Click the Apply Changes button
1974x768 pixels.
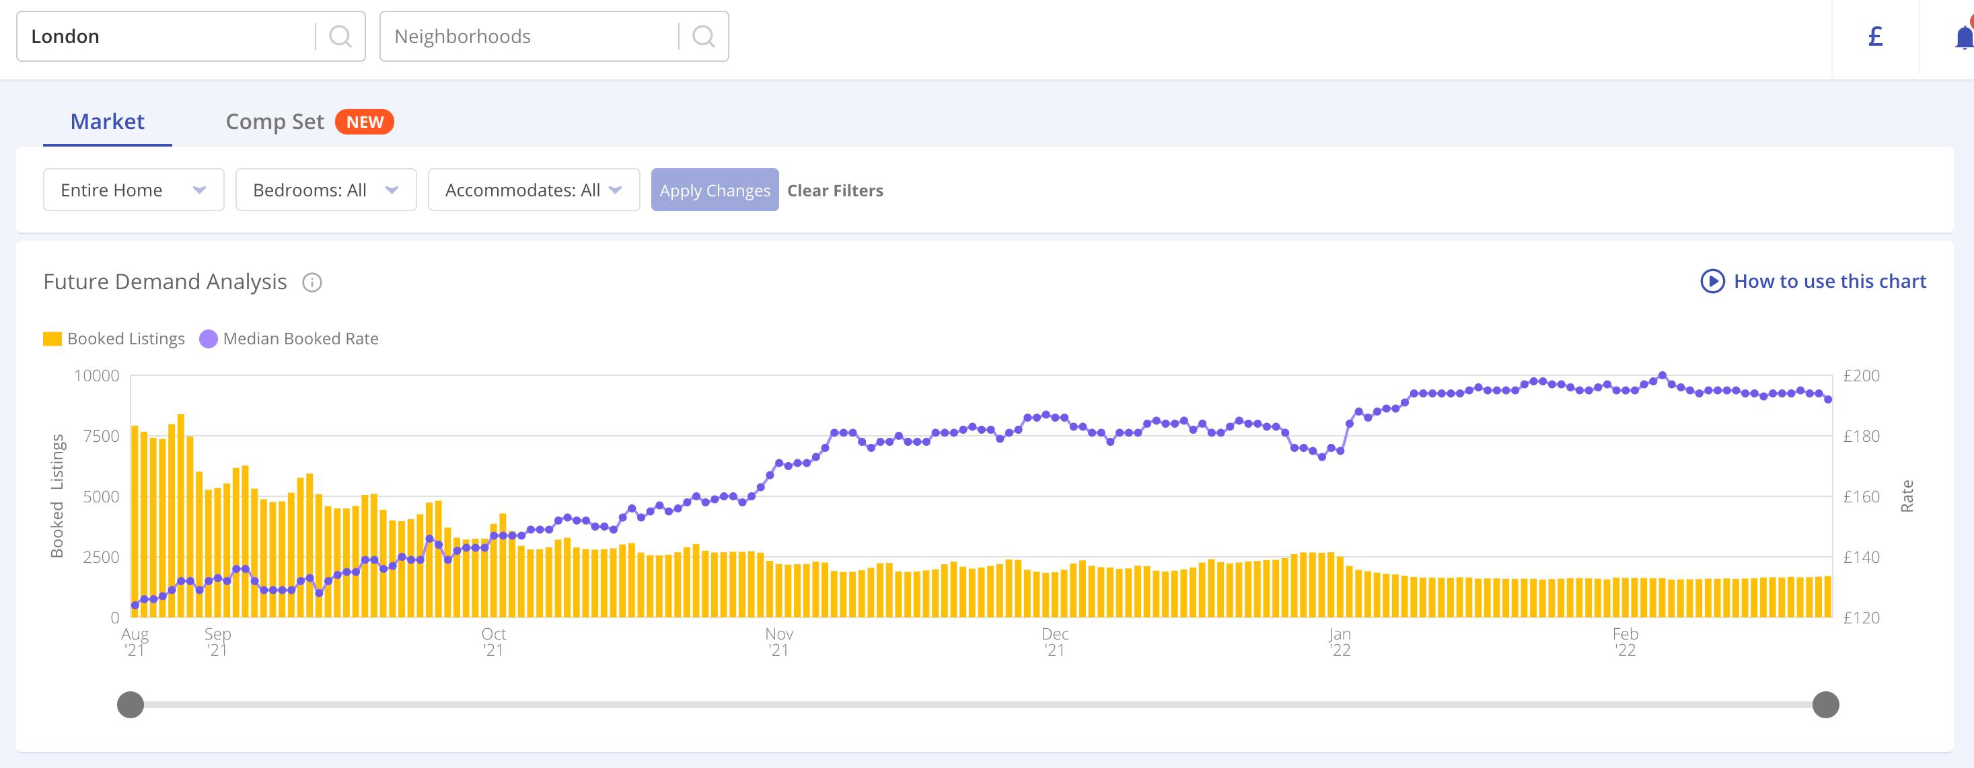(x=715, y=189)
